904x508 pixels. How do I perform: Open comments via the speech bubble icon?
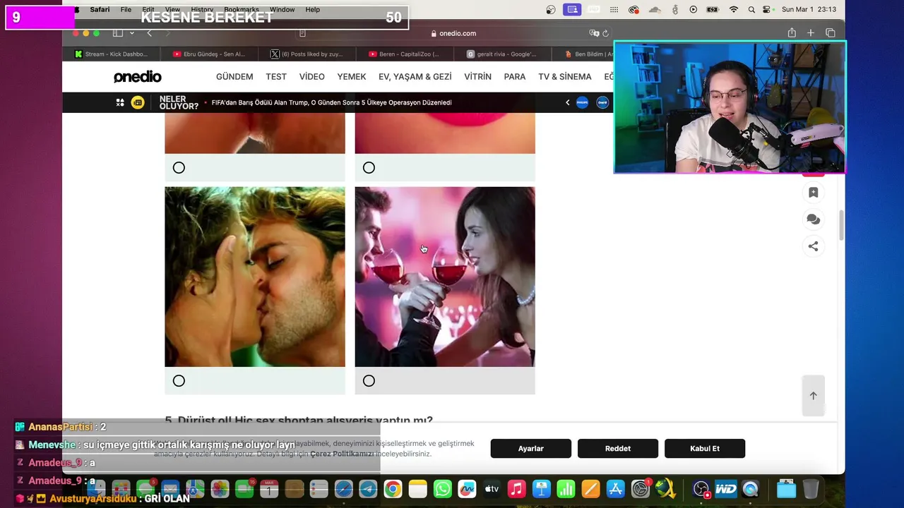[x=814, y=219]
